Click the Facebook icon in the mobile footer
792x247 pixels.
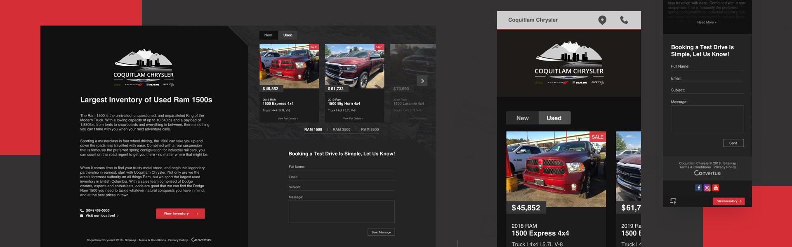698,188
